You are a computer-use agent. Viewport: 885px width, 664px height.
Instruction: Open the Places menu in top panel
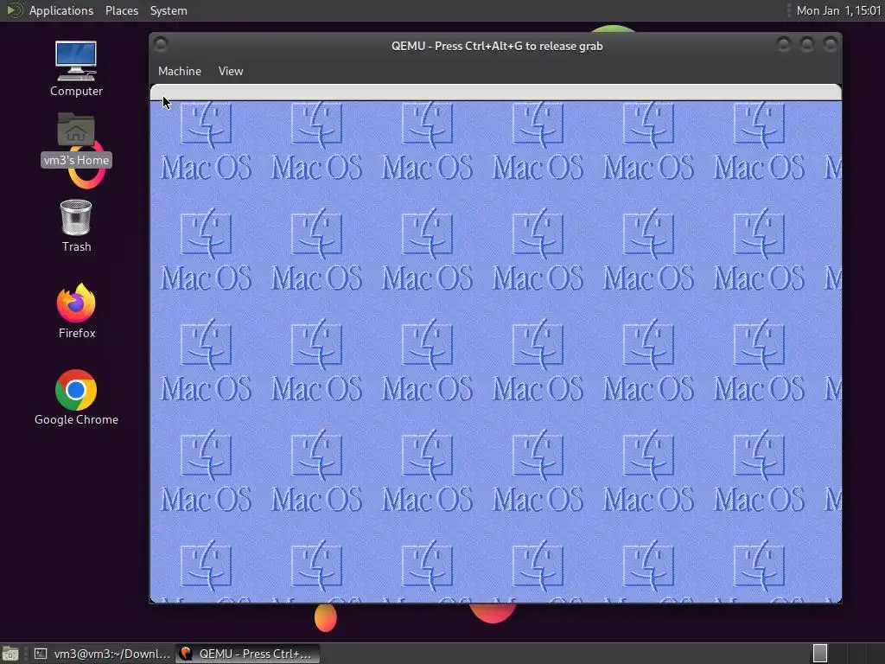pyautogui.click(x=122, y=10)
